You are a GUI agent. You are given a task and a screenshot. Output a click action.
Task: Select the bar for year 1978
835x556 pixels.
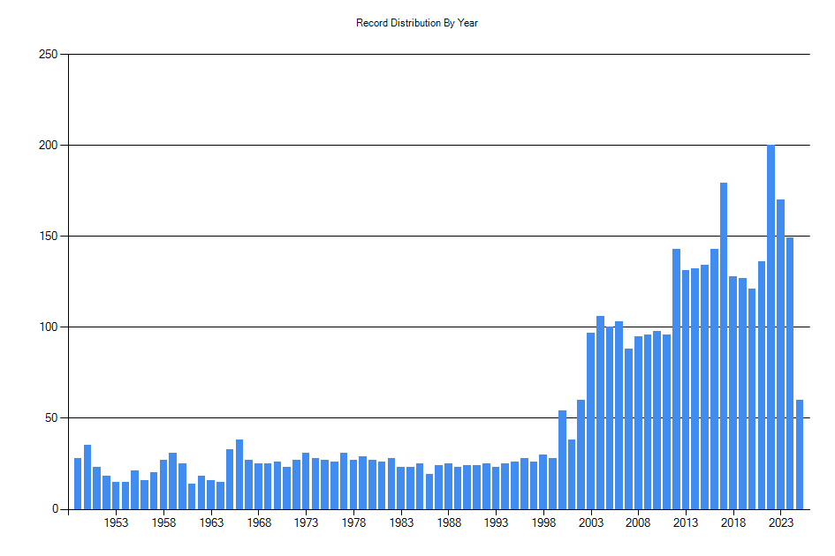tap(353, 485)
